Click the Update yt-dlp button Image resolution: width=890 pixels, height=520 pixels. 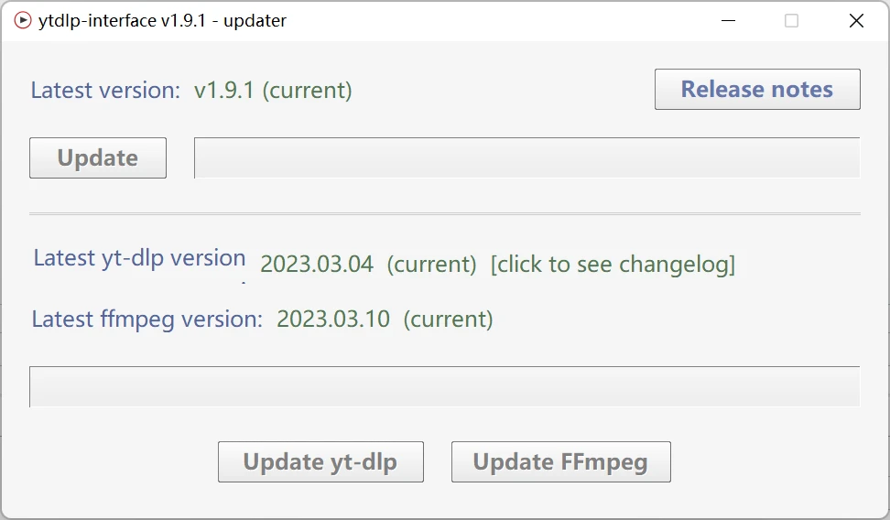pos(320,462)
